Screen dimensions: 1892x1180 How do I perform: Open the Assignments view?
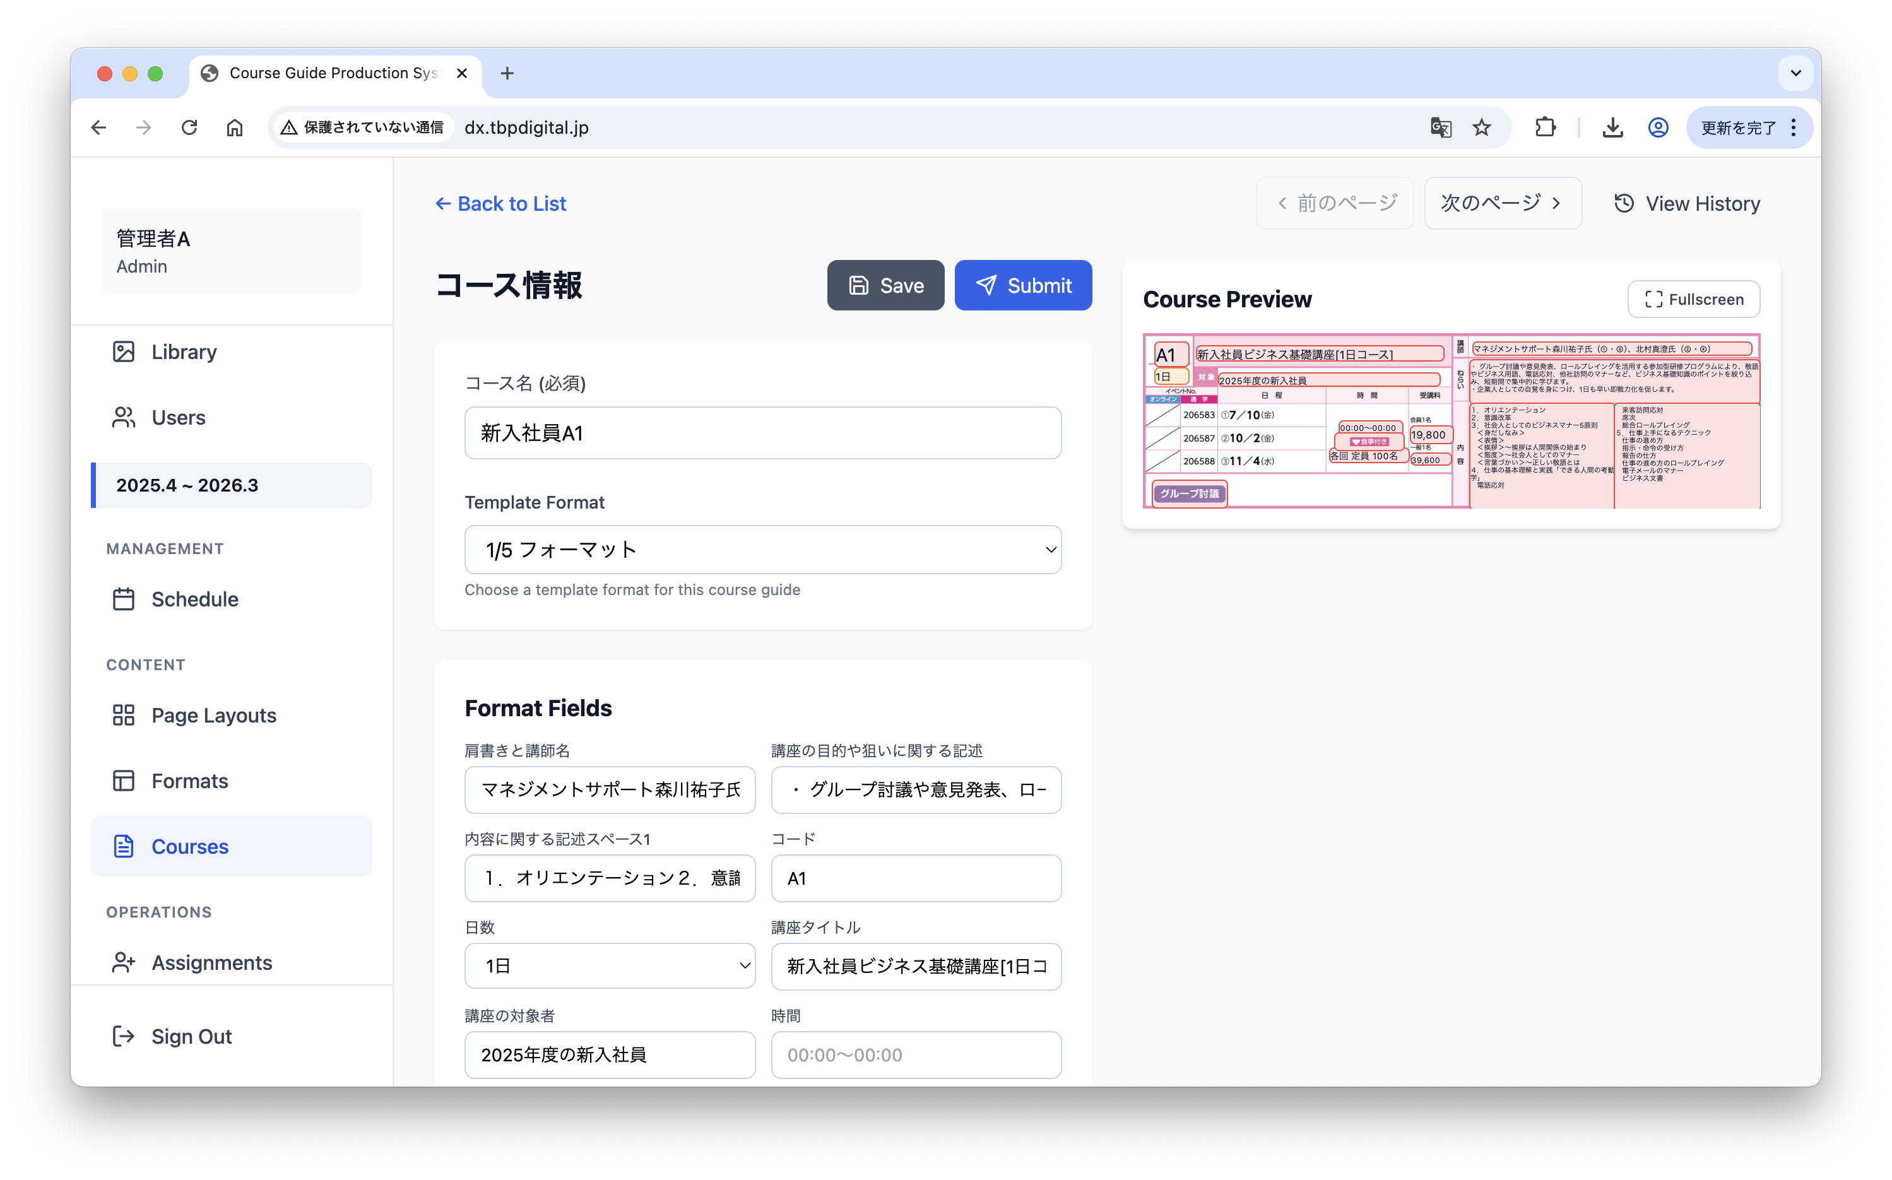click(211, 962)
